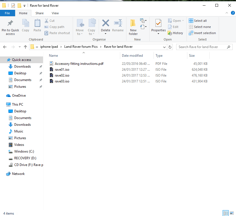This screenshot has height=216, width=236.
Task: Minimise the ribbon with chevron
Action: [227, 13]
